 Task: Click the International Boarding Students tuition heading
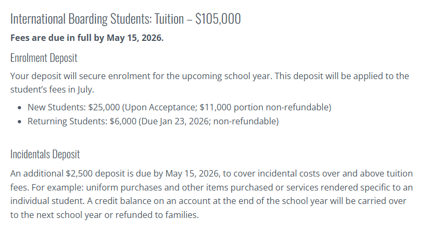125,19
